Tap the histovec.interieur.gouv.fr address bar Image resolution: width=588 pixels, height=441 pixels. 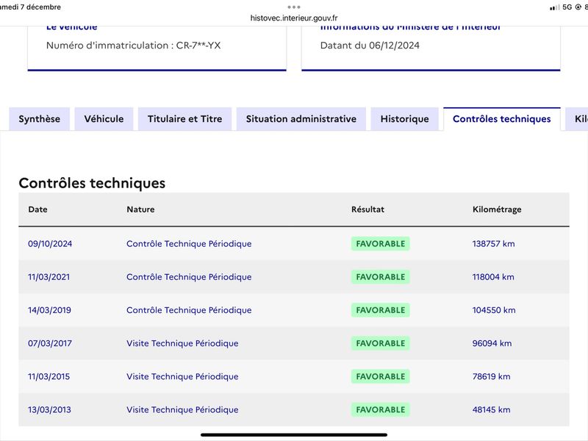pyautogui.click(x=294, y=18)
